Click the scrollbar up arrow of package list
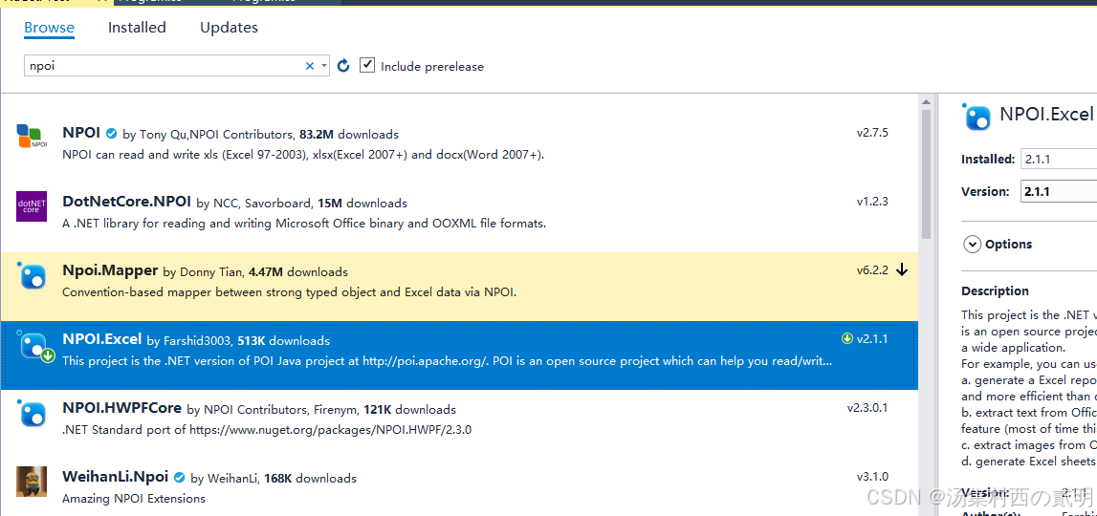This screenshot has height=516, width=1097. click(926, 103)
